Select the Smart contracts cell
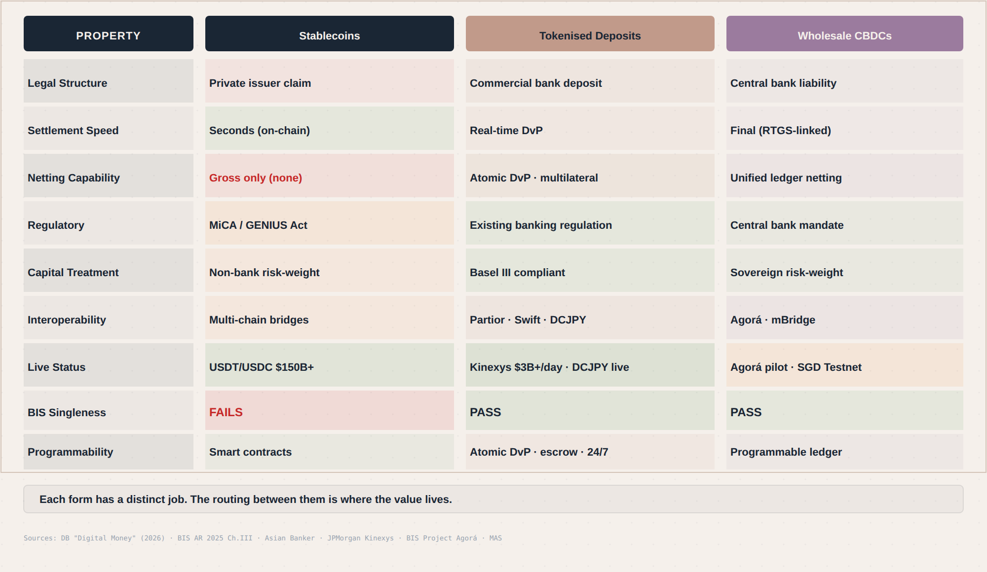The image size is (987, 572). pos(330,452)
